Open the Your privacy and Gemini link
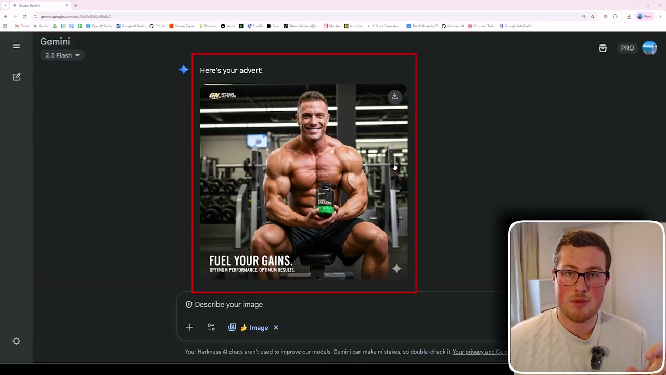Screen dimensions: 666x375 [480, 352]
